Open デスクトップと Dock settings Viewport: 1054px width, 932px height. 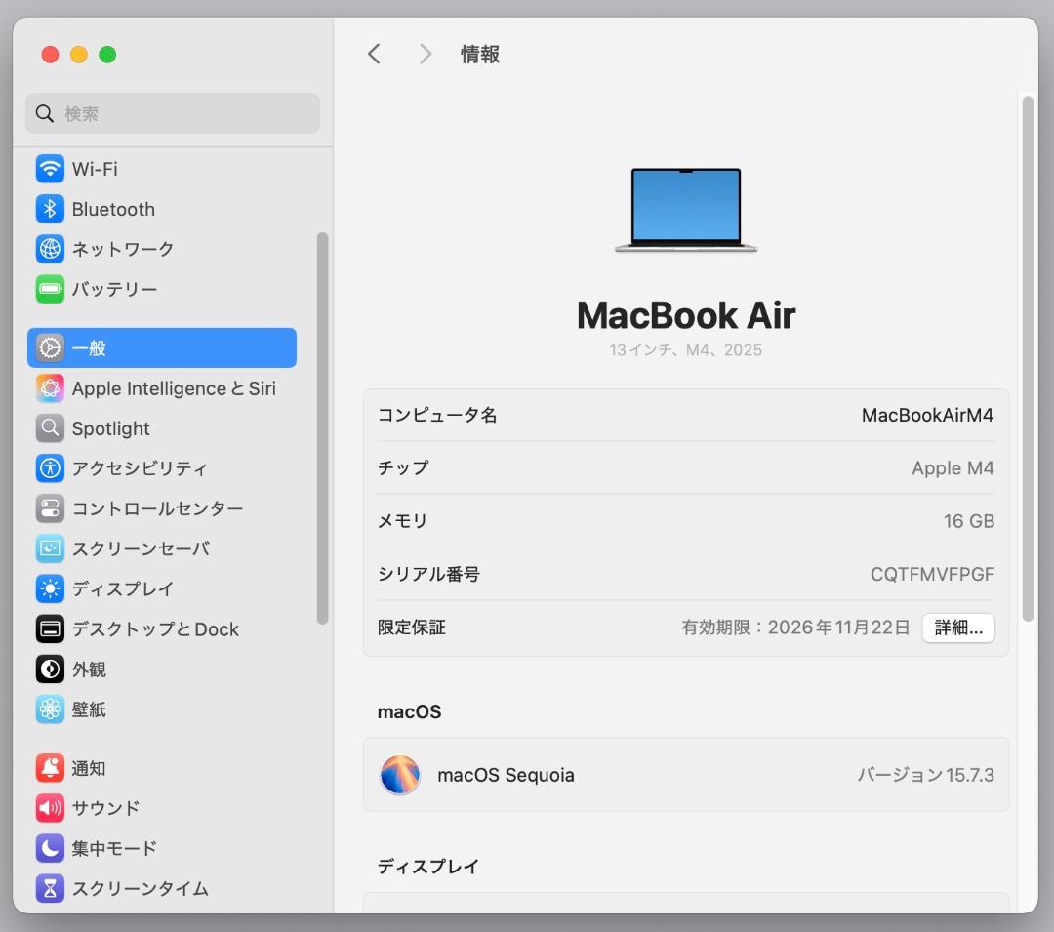click(x=49, y=628)
